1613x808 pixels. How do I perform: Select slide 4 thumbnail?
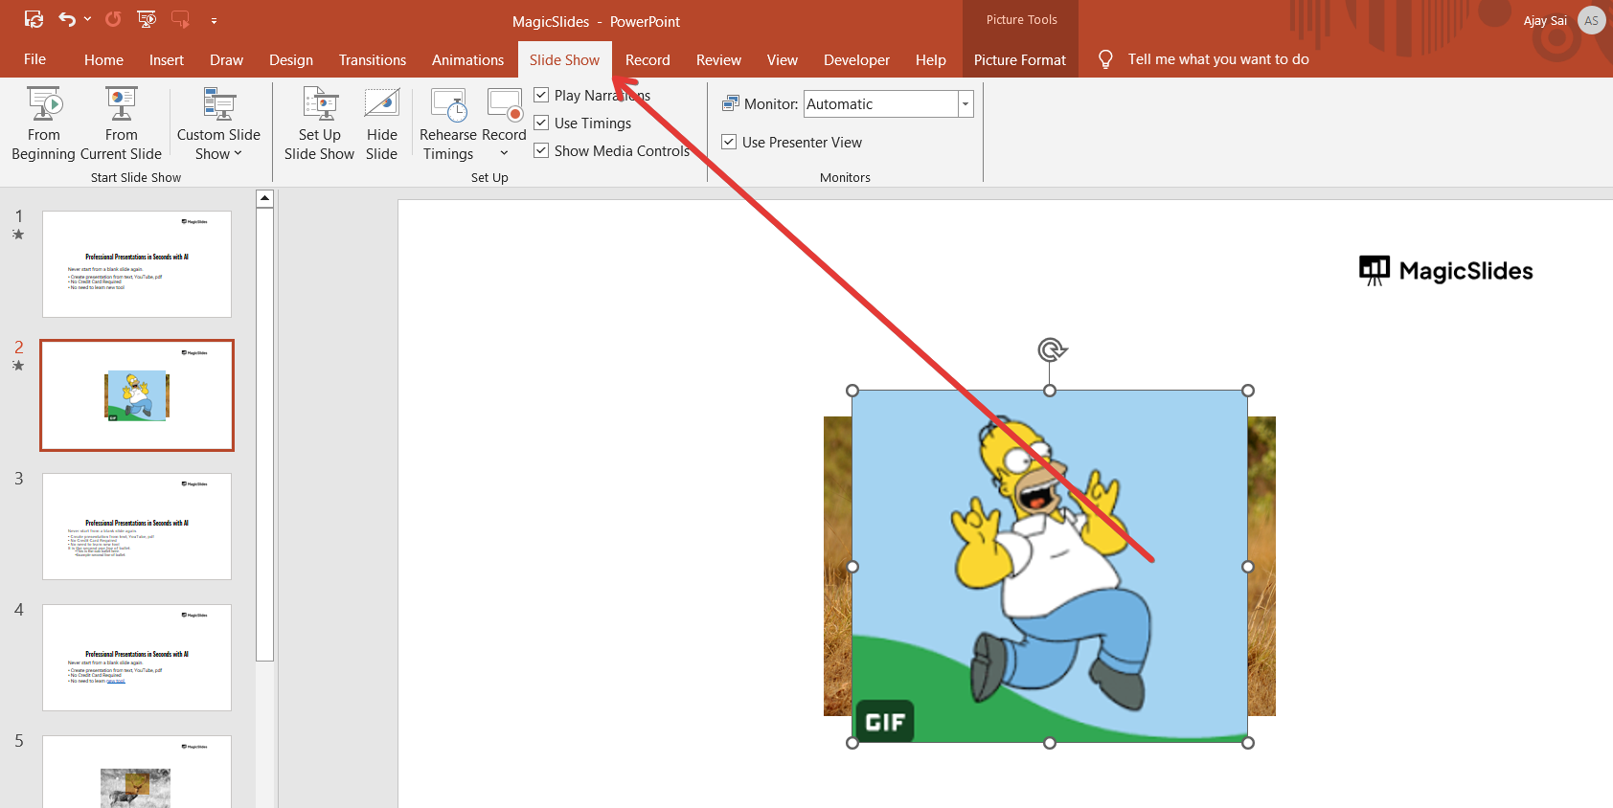137,658
